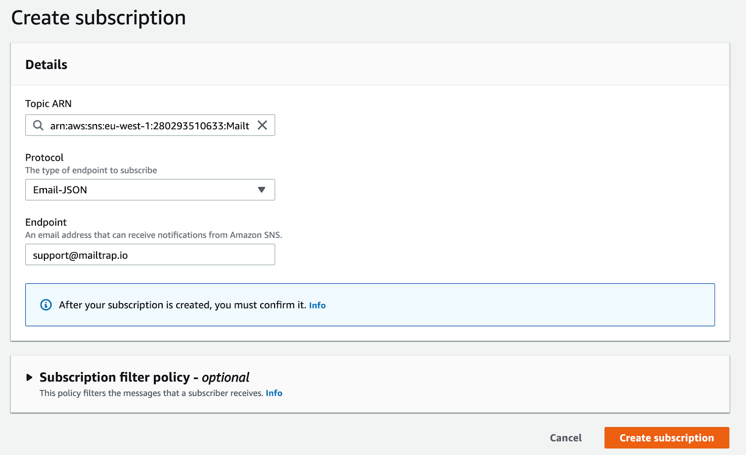
Task: Focus the Topic ARN text box
Action: (149, 125)
